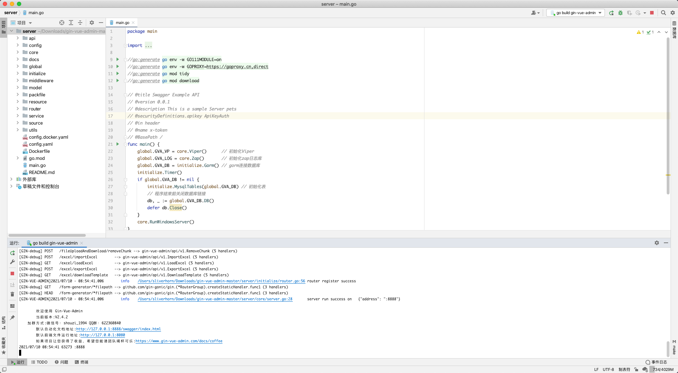Collapse all nodes in project panel
The image size is (678, 373).
point(80,23)
